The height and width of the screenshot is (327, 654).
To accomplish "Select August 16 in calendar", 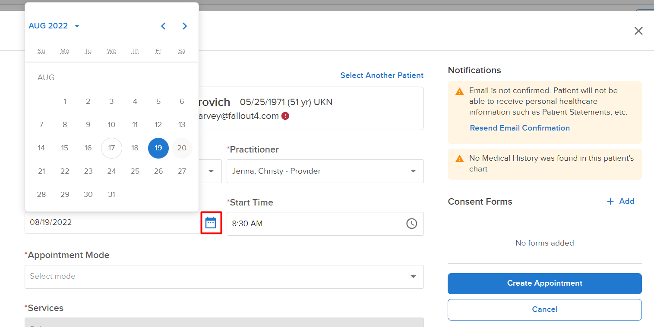I will (x=88, y=148).
